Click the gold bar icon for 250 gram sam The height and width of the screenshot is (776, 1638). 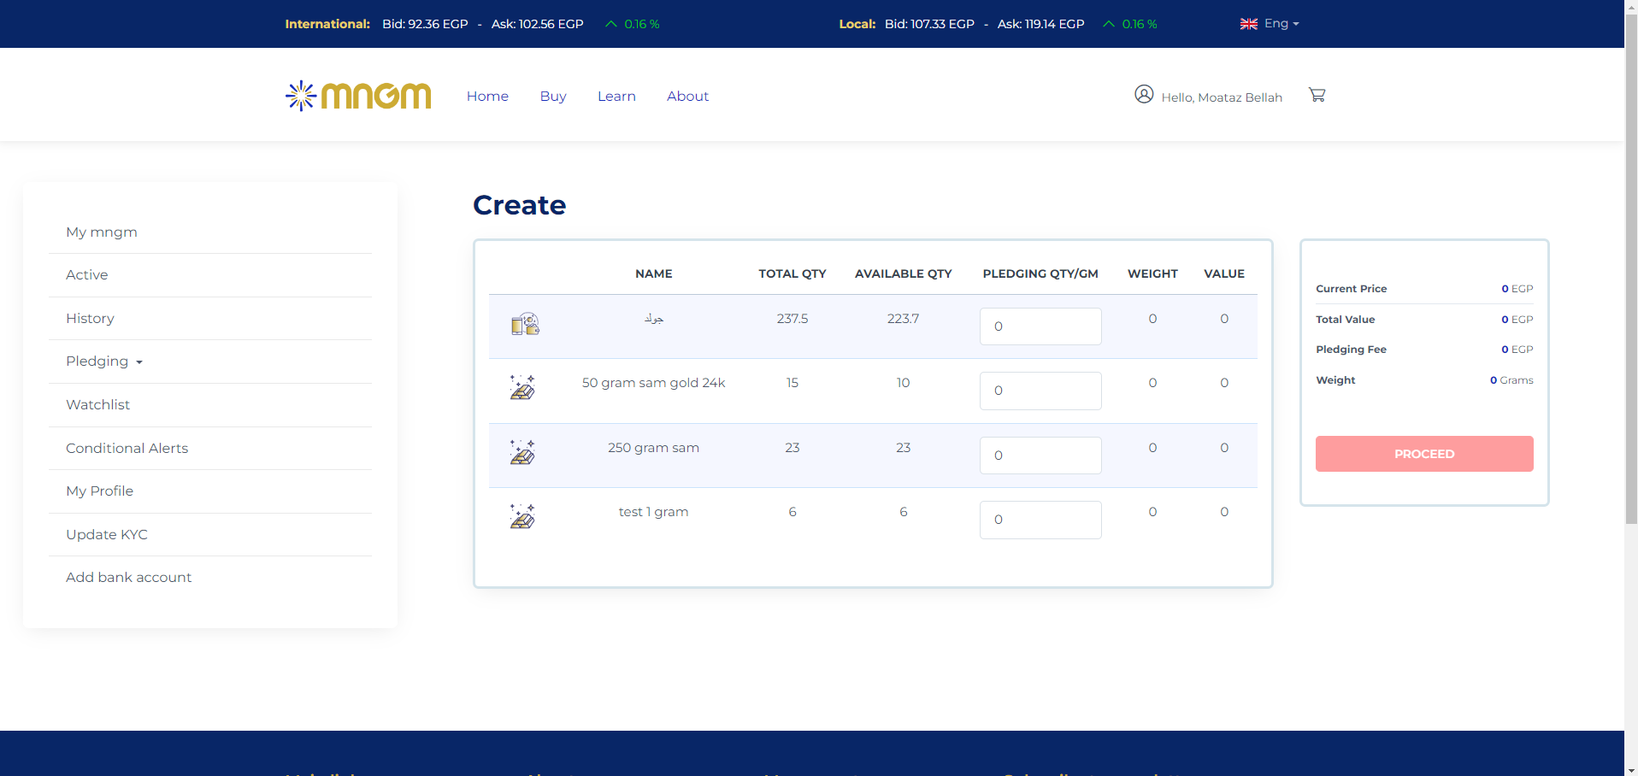click(522, 452)
